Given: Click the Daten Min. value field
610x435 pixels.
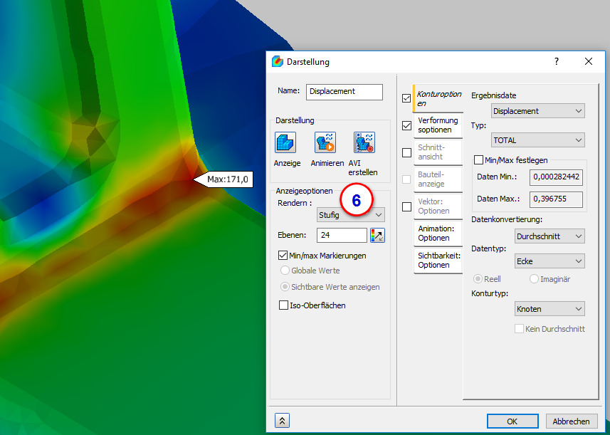Looking at the screenshot, I should [x=556, y=177].
